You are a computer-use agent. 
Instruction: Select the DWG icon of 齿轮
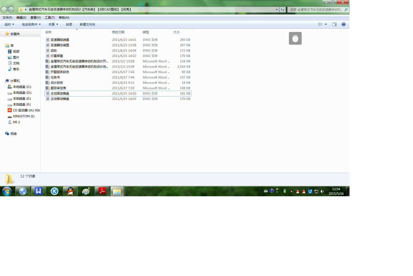(48, 50)
